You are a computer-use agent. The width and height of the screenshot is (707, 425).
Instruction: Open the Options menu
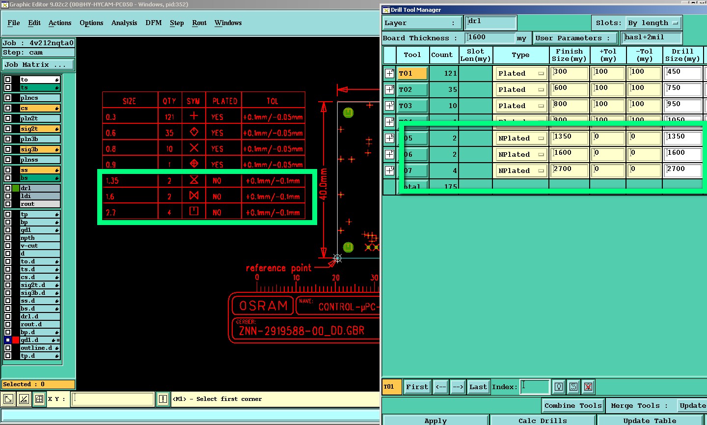coord(91,23)
